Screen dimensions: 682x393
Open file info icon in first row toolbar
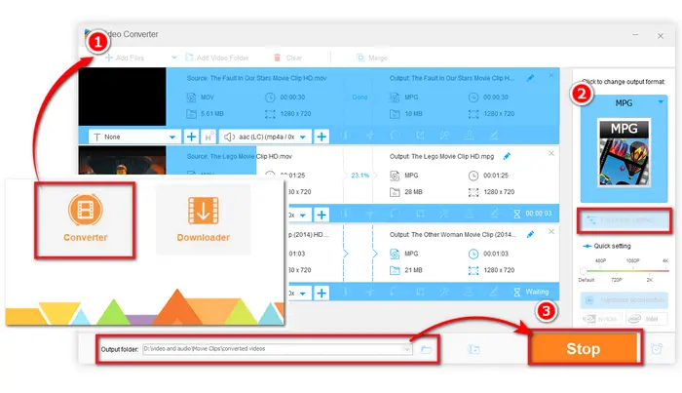click(345, 136)
